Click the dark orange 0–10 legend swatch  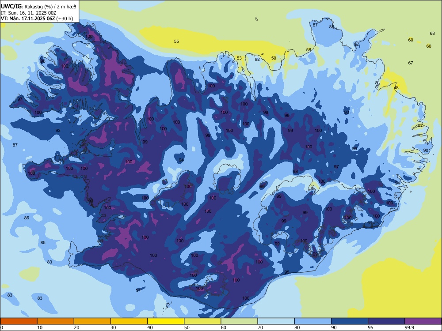coord(19,321)
